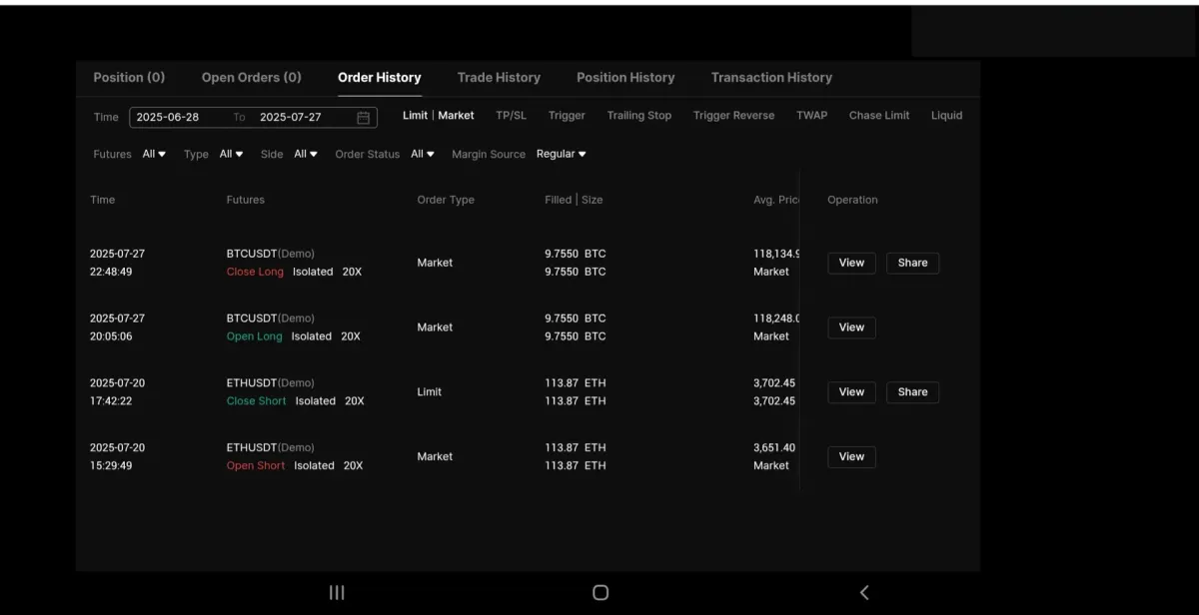Share the BTCUSDT Close Long order
The width and height of the screenshot is (1199, 615).
tap(912, 264)
